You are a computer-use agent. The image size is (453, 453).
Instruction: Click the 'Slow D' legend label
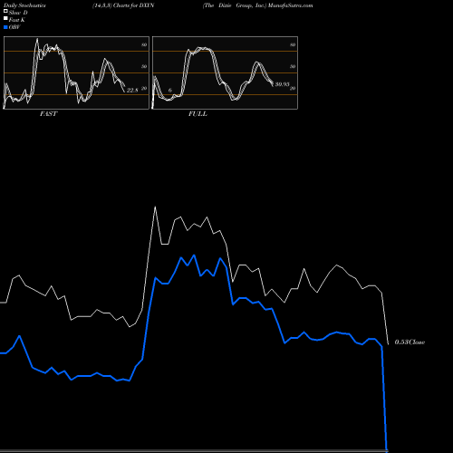tap(18, 13)
